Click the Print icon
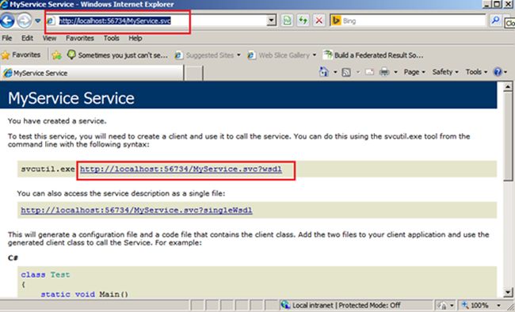The height and width of the screenshot is (312, 515). click(384, 72)
